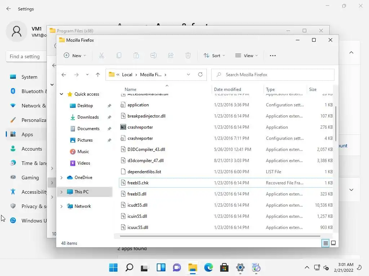Sort by Date modified column header

[227, 89]
